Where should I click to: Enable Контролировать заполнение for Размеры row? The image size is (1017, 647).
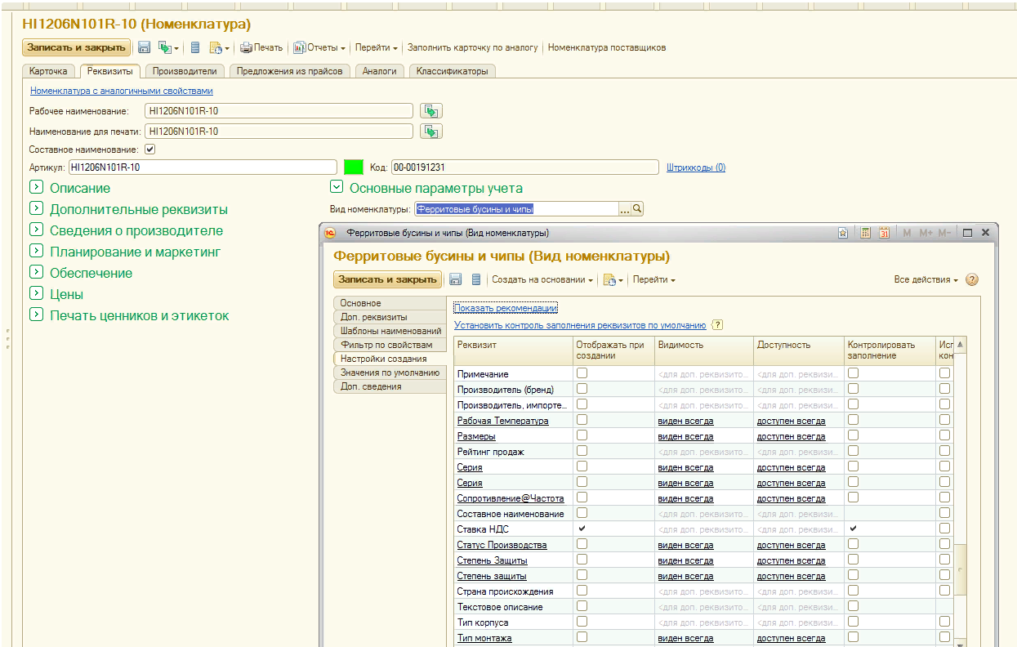pyautogui.click(x=853, y=435)
